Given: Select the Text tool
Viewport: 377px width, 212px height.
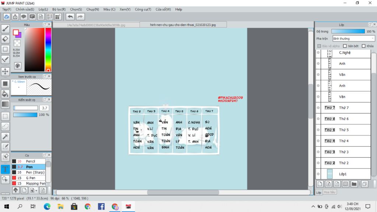Looking at the screenshot, I should 5,169.
